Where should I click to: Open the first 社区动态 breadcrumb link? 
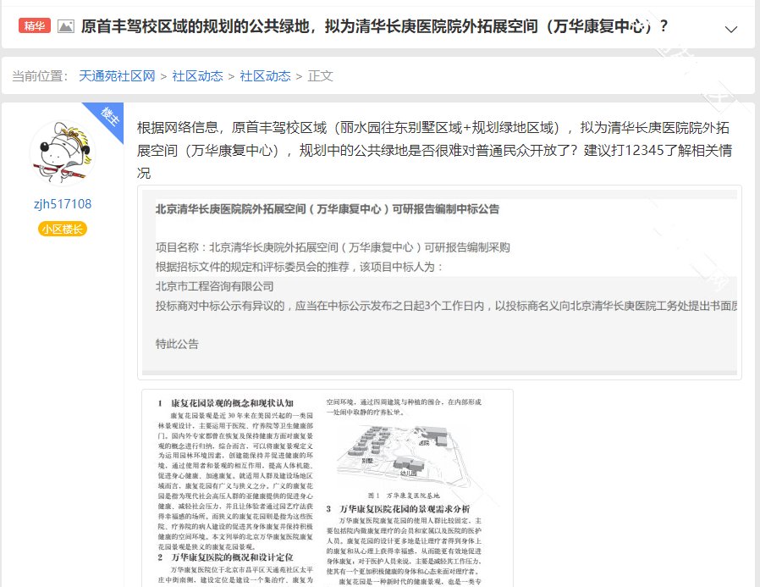(197, 76)
